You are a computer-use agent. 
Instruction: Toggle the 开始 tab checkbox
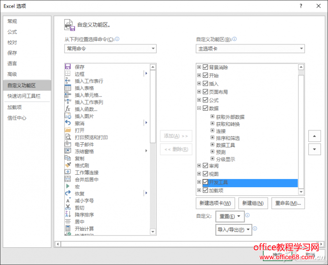click(205, 75)
